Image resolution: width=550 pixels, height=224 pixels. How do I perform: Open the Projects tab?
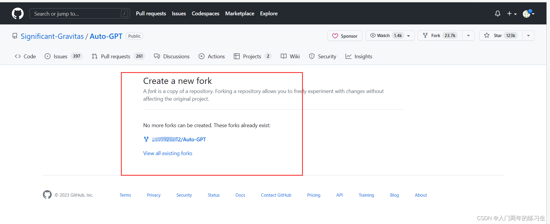pos(252,56)
